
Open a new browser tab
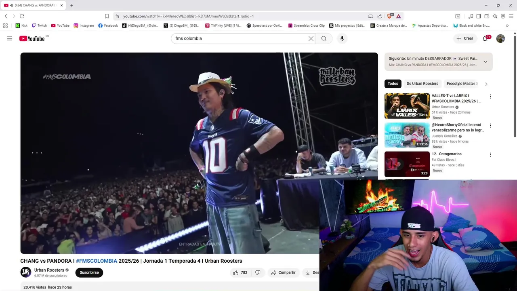pos(71,5)
